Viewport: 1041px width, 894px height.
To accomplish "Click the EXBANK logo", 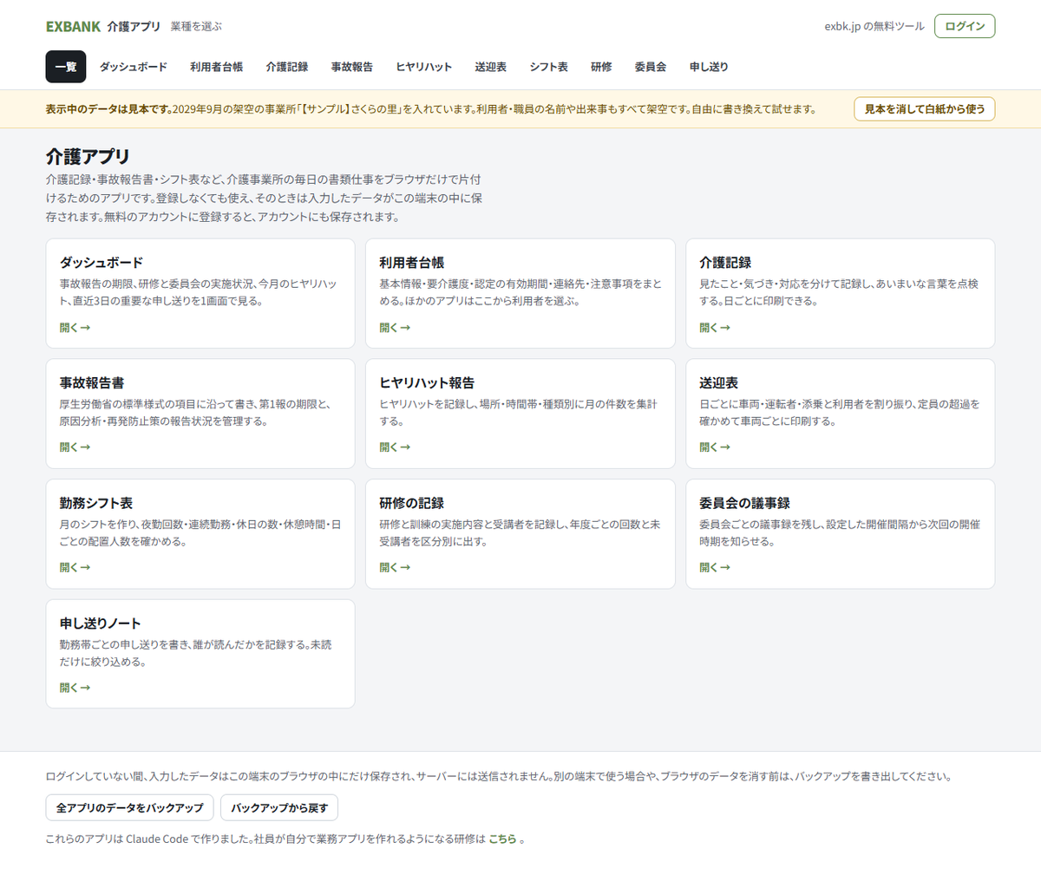I will [73, 27].
